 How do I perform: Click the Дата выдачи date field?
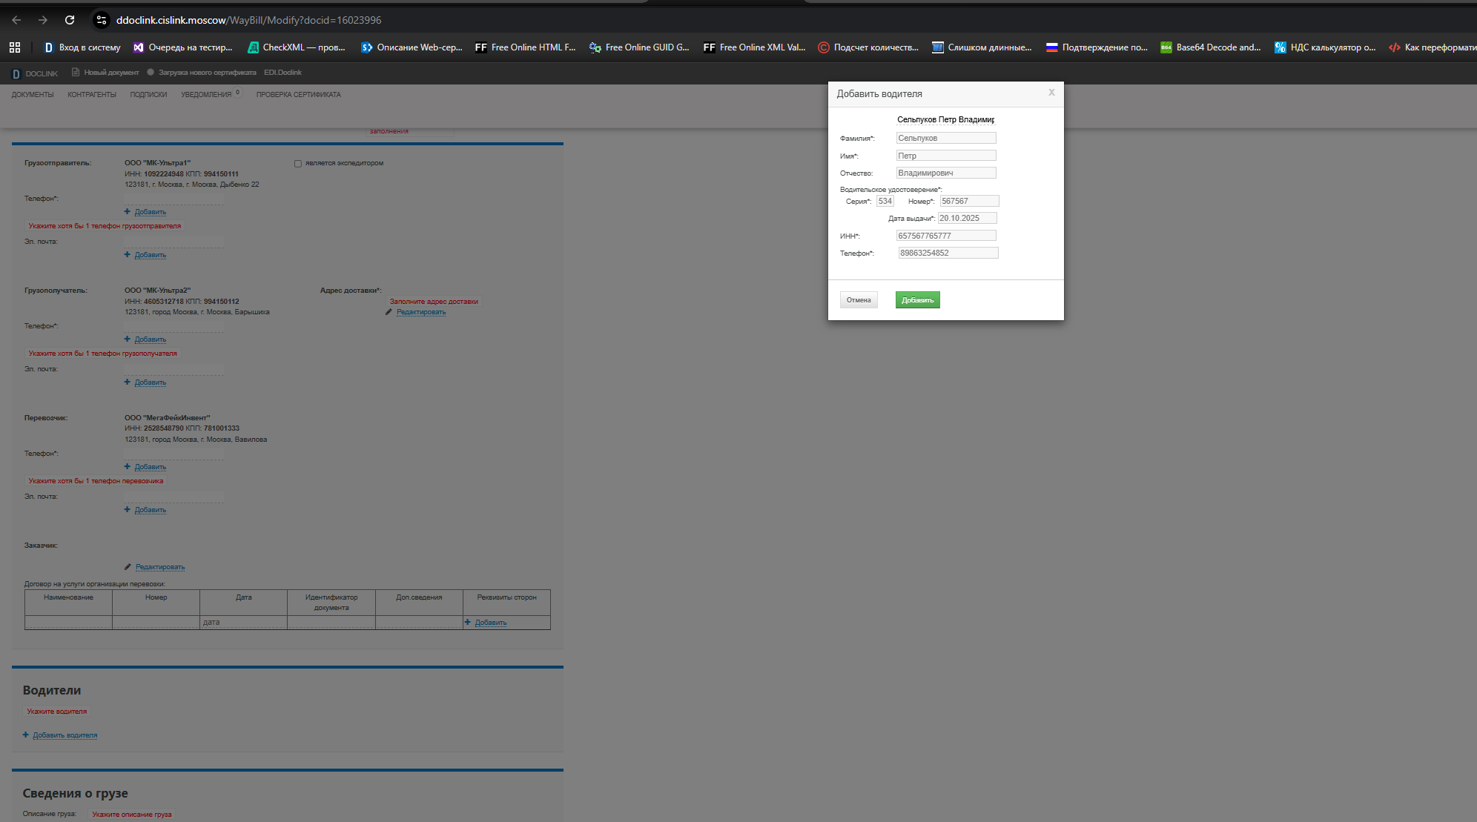click(x=966, y=218)
